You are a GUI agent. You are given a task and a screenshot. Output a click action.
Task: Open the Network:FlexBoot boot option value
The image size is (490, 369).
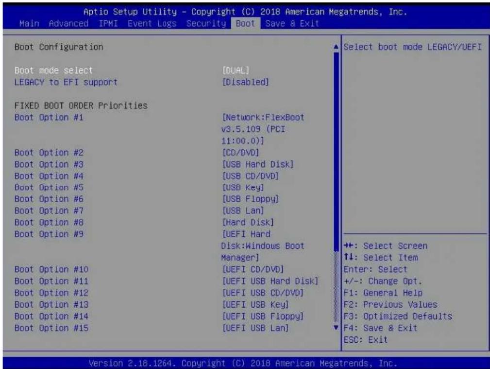(263, 129)
